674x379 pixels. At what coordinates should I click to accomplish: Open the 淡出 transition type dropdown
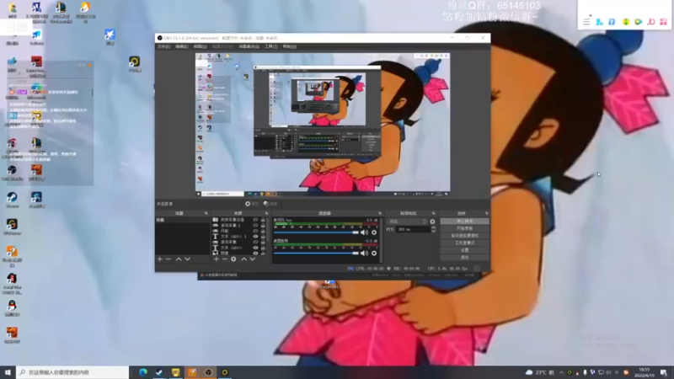[407, 222]
